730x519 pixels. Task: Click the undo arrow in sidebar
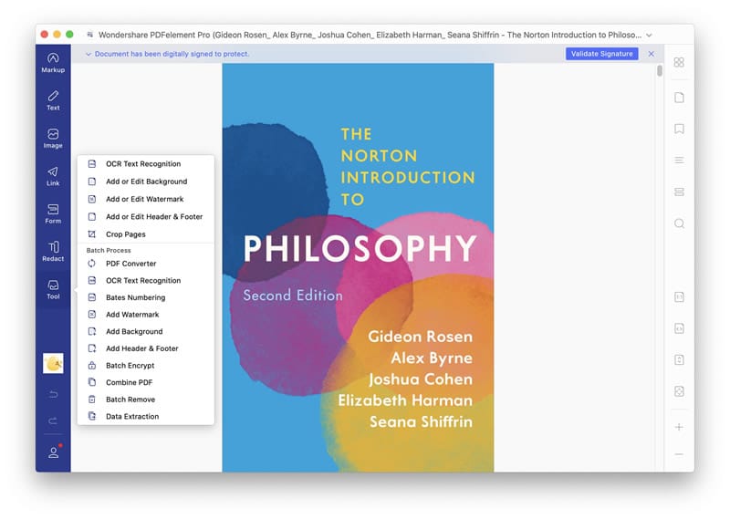53,394
